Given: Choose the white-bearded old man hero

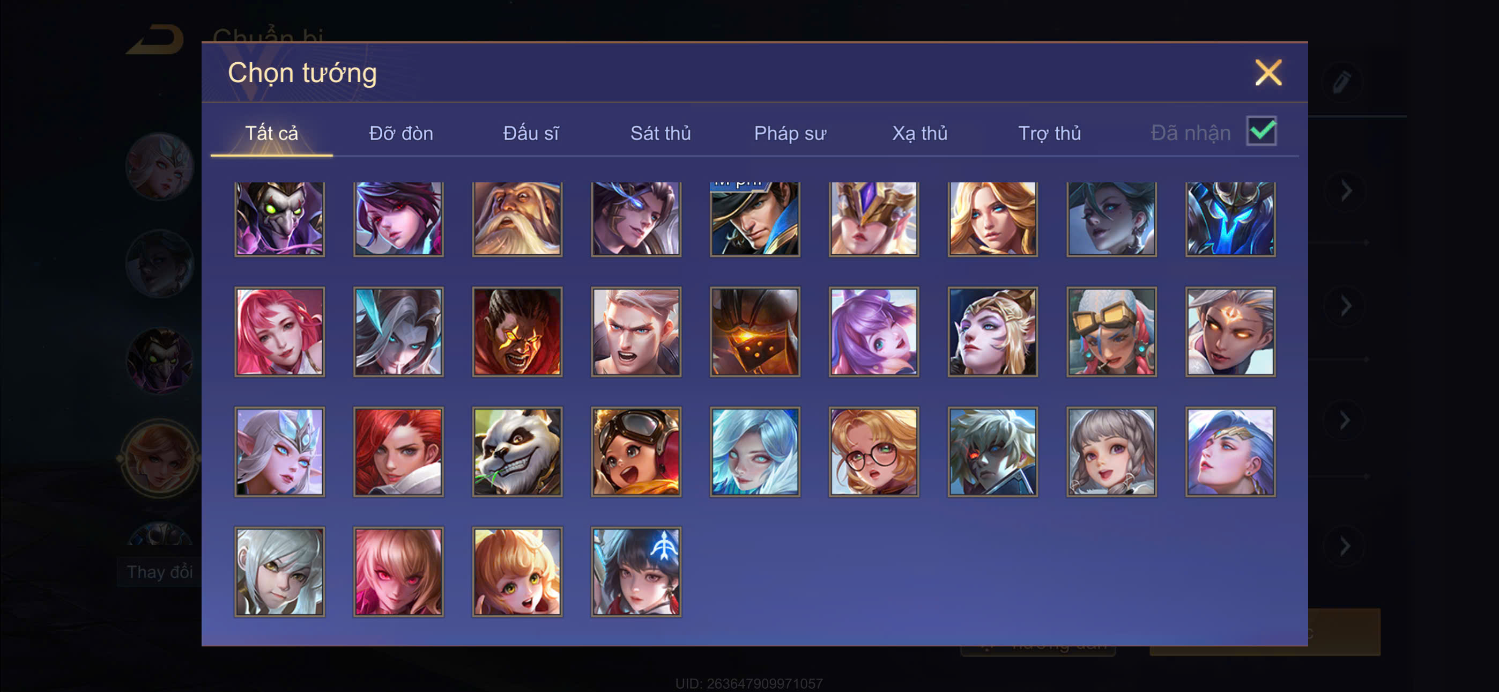Looking at the screenshot, I should [517, 218].
